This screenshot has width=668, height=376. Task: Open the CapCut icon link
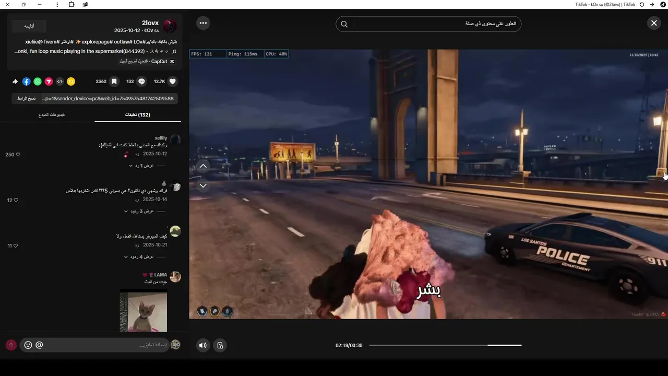point(173,62)
